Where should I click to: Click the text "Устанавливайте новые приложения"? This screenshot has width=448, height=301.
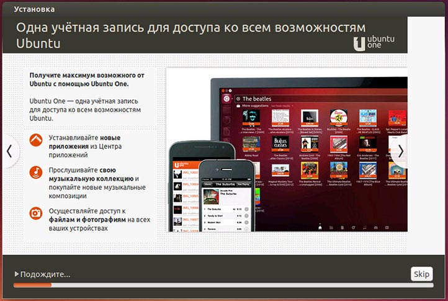tap(85, 146)
